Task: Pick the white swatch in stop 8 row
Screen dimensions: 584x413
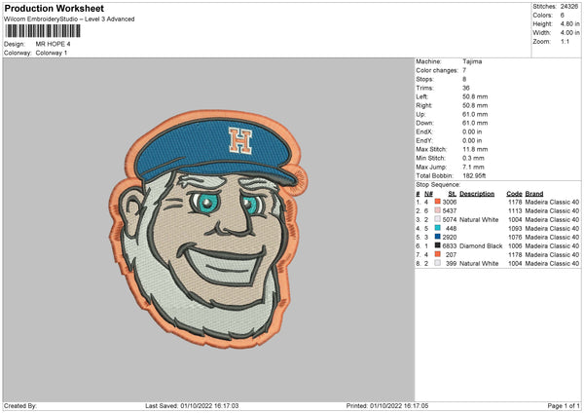Action: coord(439,263)
